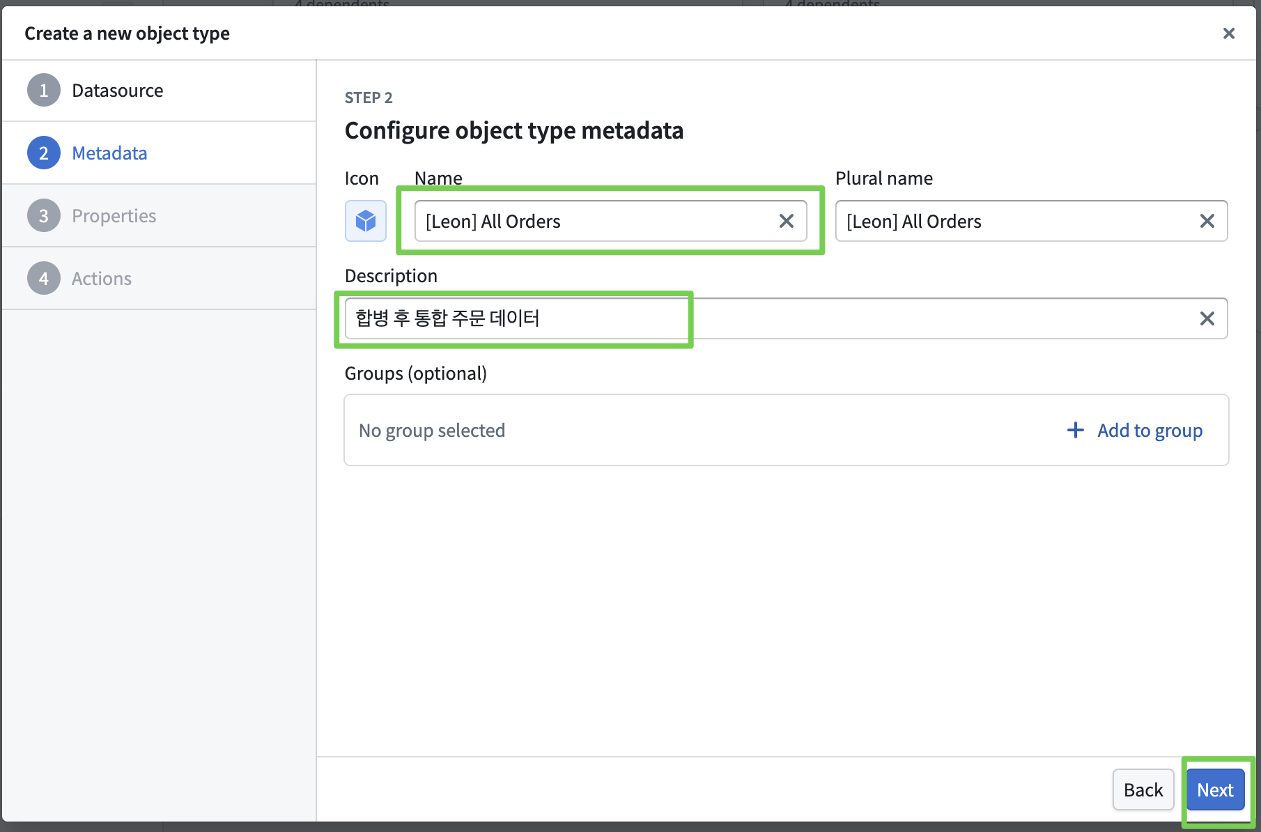Proceed with the Next button

(x=1215, y=789)
